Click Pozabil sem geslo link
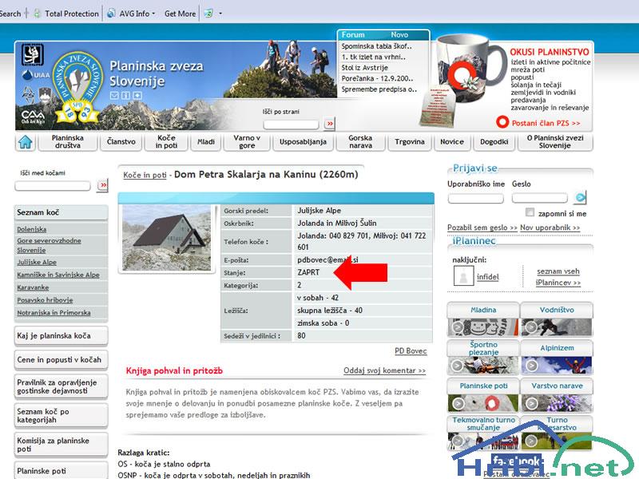639x479 pixels. pyautogui.click(x=482, y=228)
